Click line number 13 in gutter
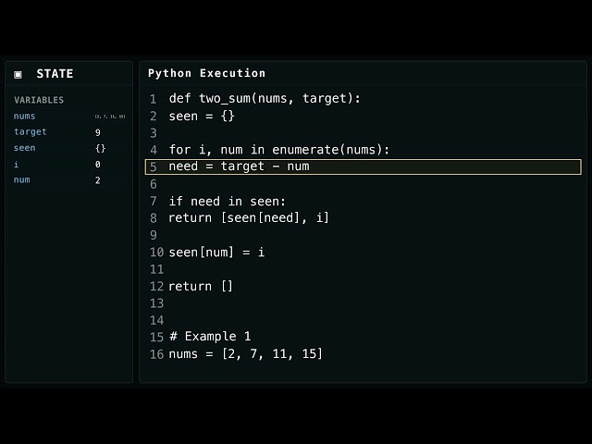The image size is (592, 444). click(156, 303)
